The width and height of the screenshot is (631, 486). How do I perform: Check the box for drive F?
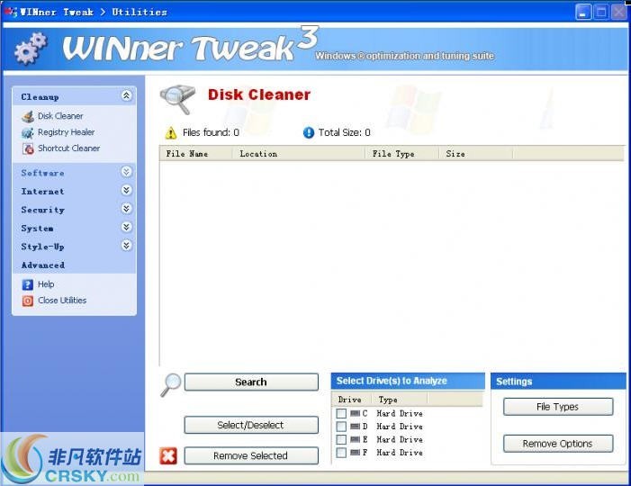point(341,452)
